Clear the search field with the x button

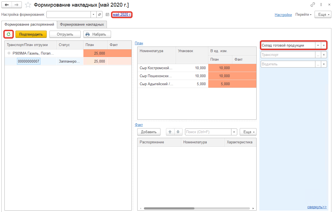[234, 132]
